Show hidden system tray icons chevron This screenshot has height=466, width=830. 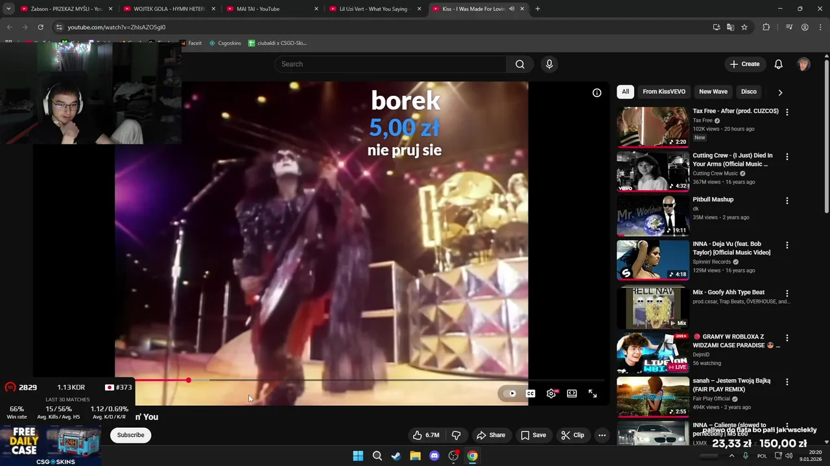[x=731, y=456]
